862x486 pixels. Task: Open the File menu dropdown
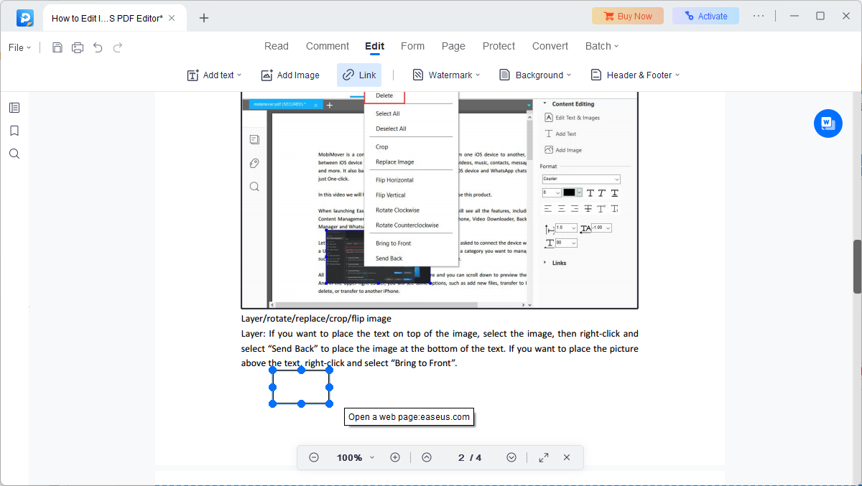[x=19, y=47]
